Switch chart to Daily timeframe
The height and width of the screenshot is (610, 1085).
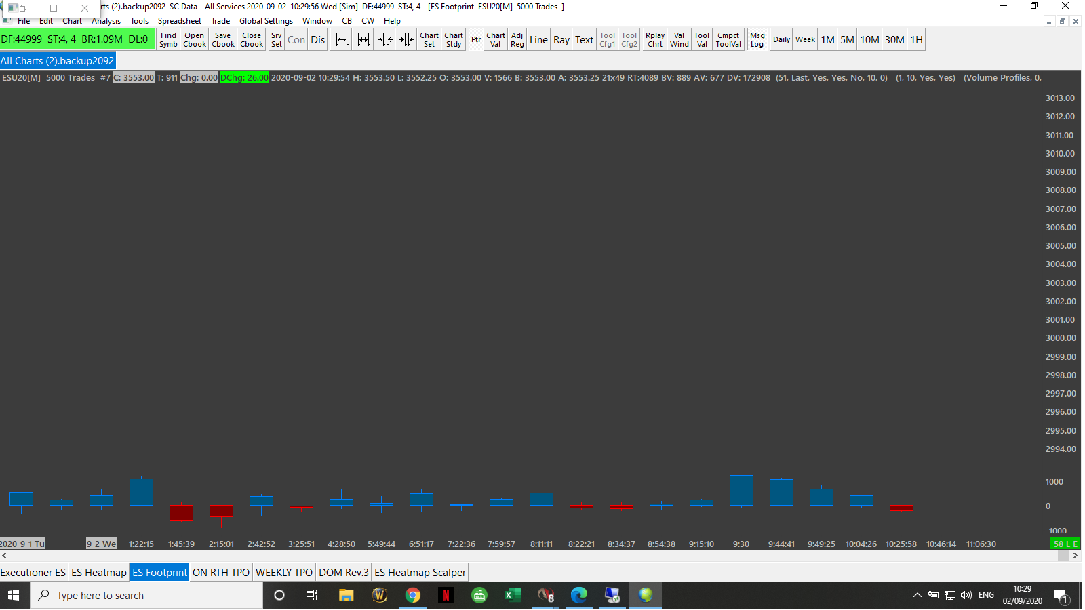click(782, 40)
